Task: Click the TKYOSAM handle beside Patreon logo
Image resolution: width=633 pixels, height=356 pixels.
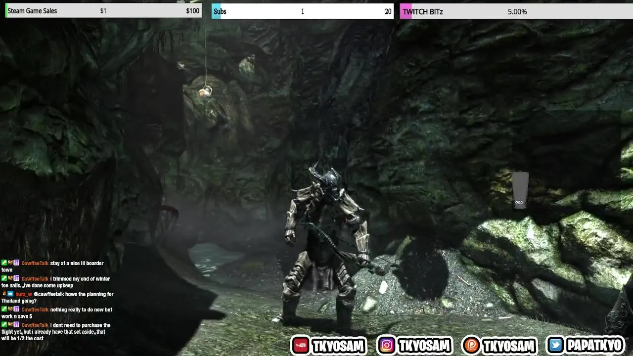Action: (x=509, y=346)
